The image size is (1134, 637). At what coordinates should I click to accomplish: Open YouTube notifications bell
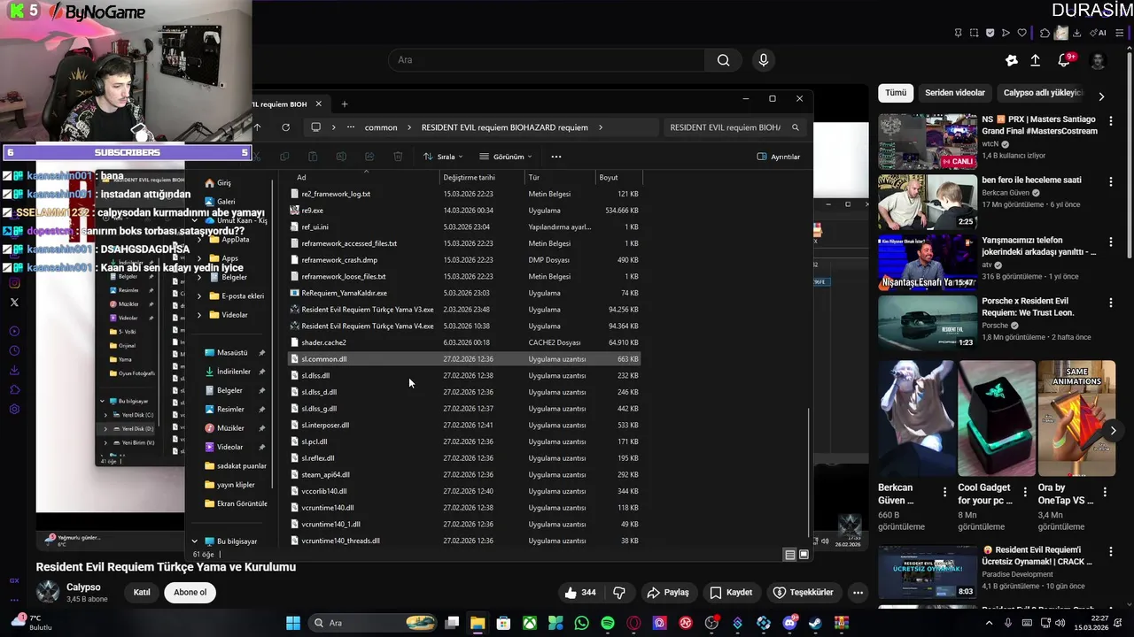point(1064,60)
